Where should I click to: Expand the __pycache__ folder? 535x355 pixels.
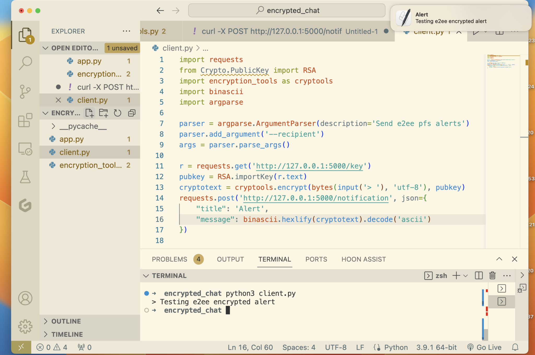point(54,126)
